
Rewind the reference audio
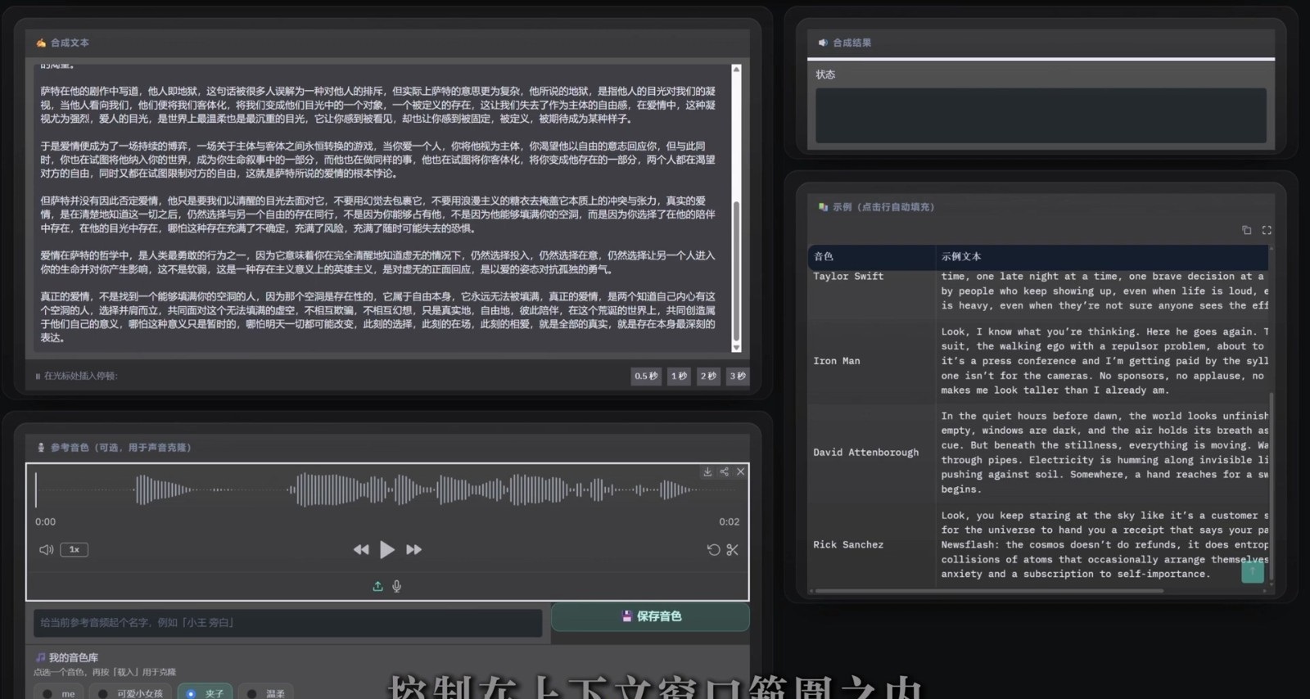(361, 549)
